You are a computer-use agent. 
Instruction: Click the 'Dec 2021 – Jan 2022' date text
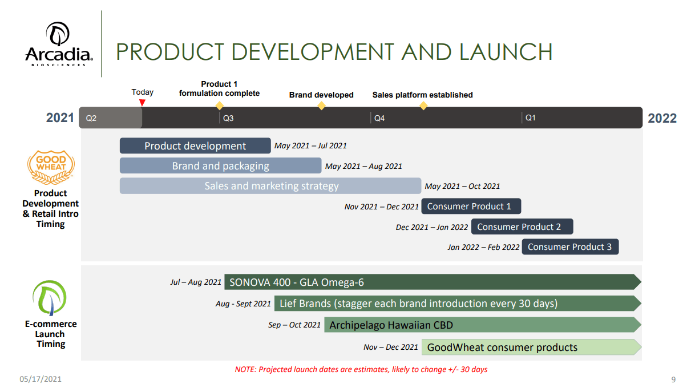[x=432, y=227]
